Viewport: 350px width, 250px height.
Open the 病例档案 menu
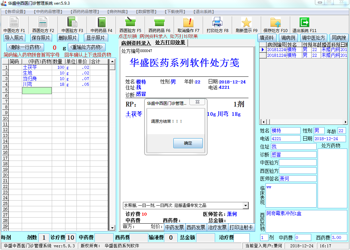118,12
